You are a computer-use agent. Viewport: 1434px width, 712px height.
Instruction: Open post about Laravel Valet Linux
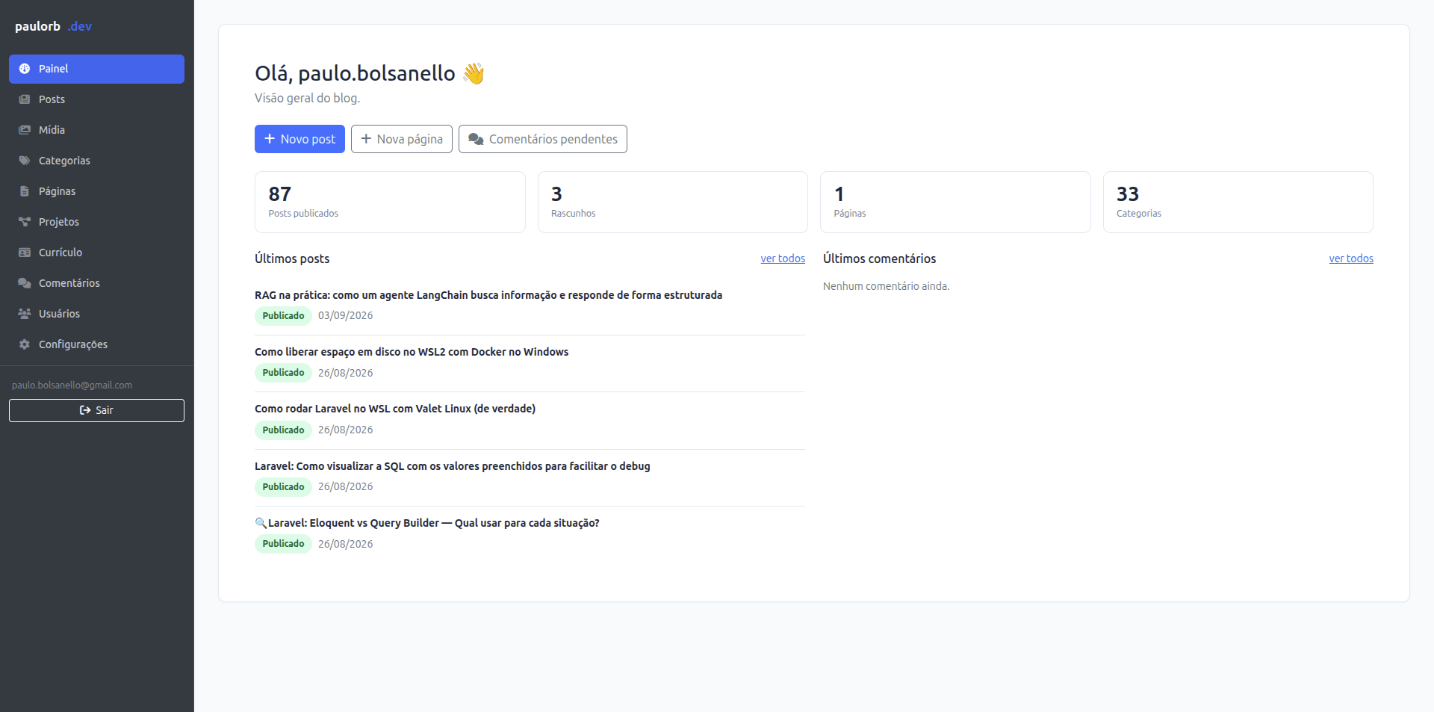click(395, 409)
